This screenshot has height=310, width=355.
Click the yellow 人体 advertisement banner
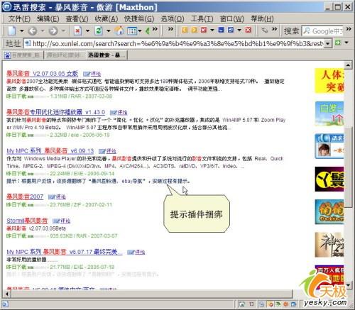(329, 81)
